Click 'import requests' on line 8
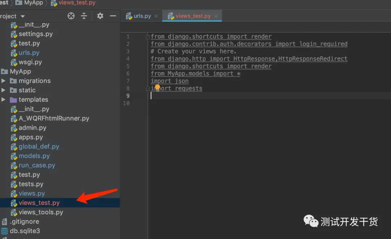 (x=177, y=89)
